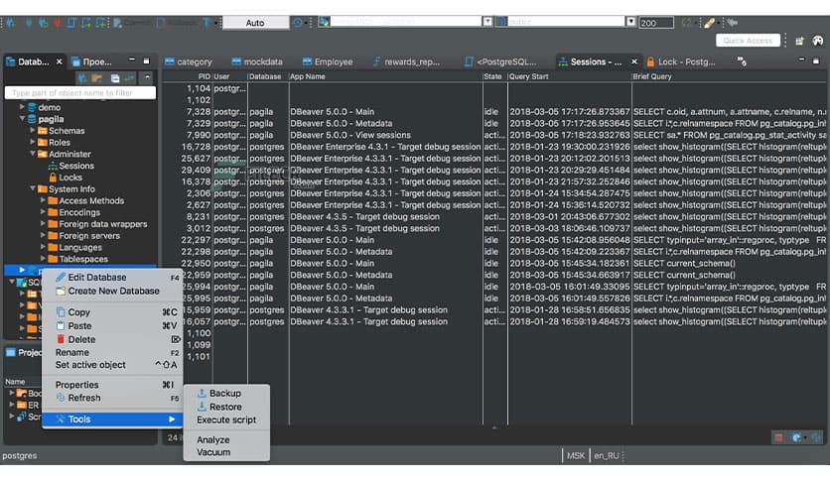Click the en_RU locale status bar entry
830x480 pixels.
point(606,455)
